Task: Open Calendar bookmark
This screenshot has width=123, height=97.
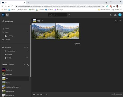Action: 40,10
